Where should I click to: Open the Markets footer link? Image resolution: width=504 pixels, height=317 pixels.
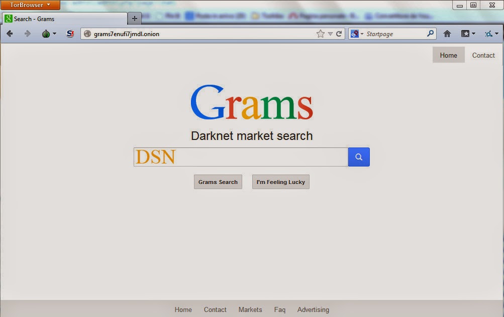(x=250, y=309)
